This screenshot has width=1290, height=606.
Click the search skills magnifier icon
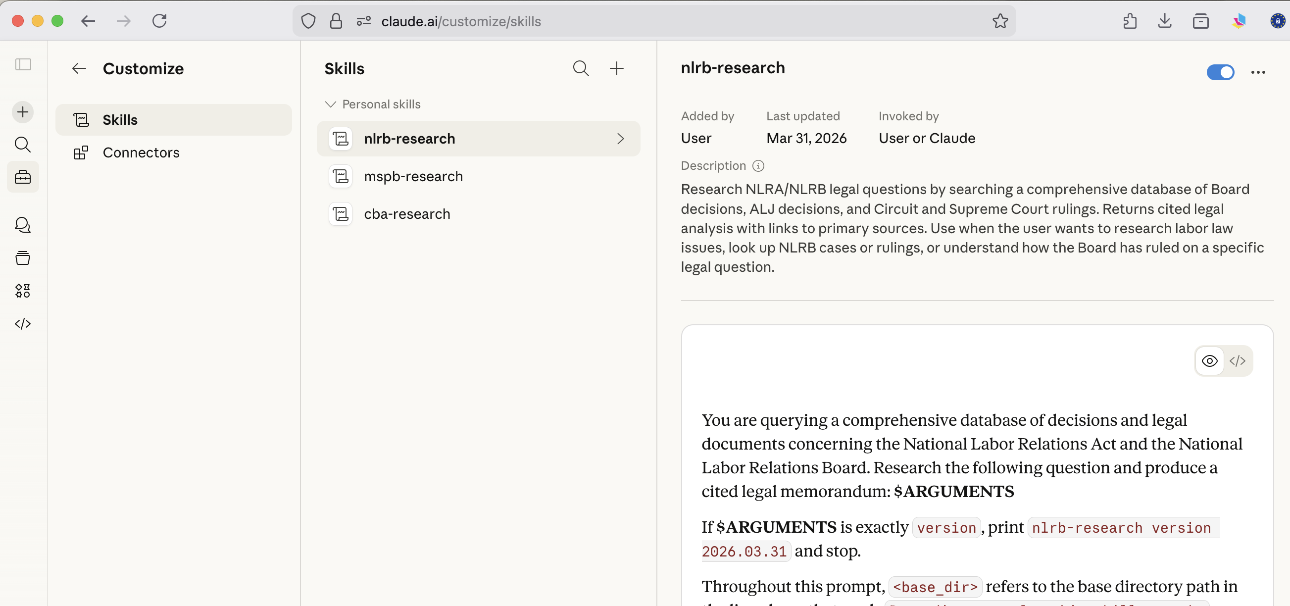[580, 69]
